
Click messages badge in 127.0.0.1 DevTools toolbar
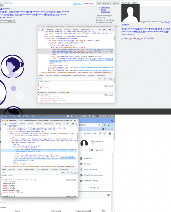(x=68, y=124)
